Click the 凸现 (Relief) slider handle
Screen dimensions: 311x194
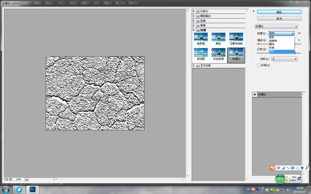pyautogui.click(x=295, y=53)
